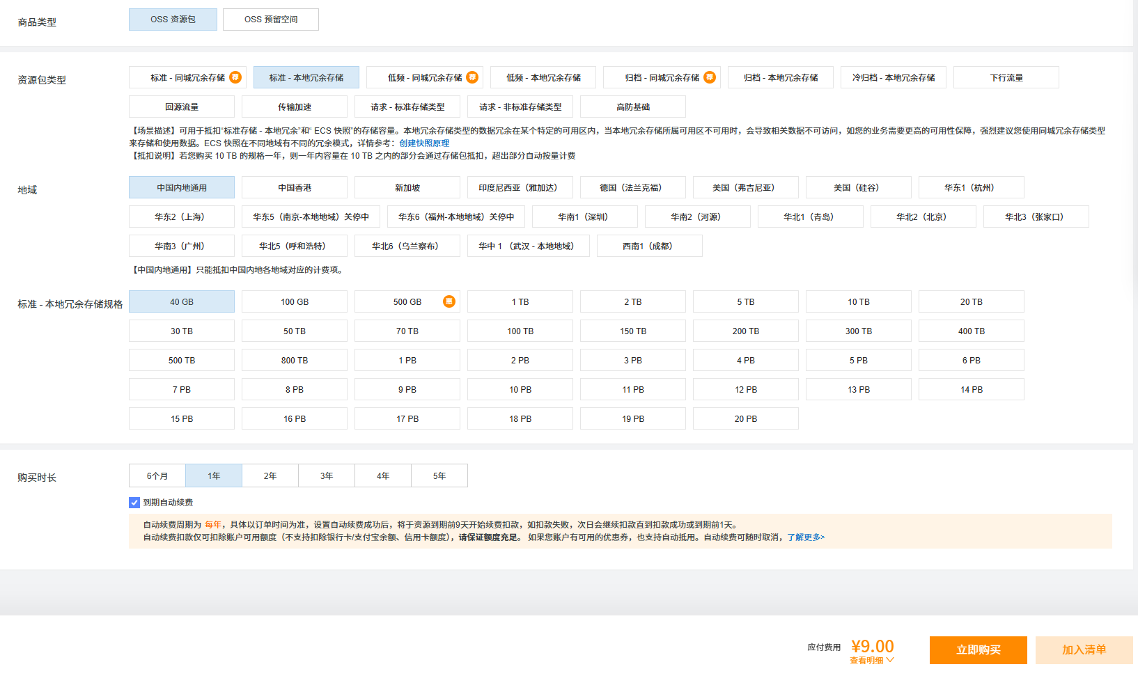
Task: Select the 传输加速 resource package type
Action: pos(295,107)
